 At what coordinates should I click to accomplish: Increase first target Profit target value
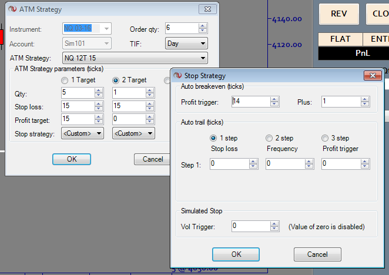[x=99, y=117]
